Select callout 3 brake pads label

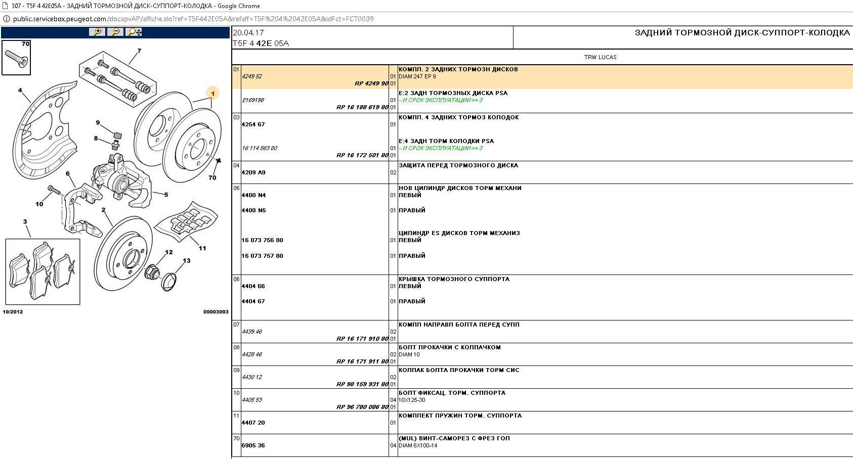pyautogui.click(x=25, y=221)
